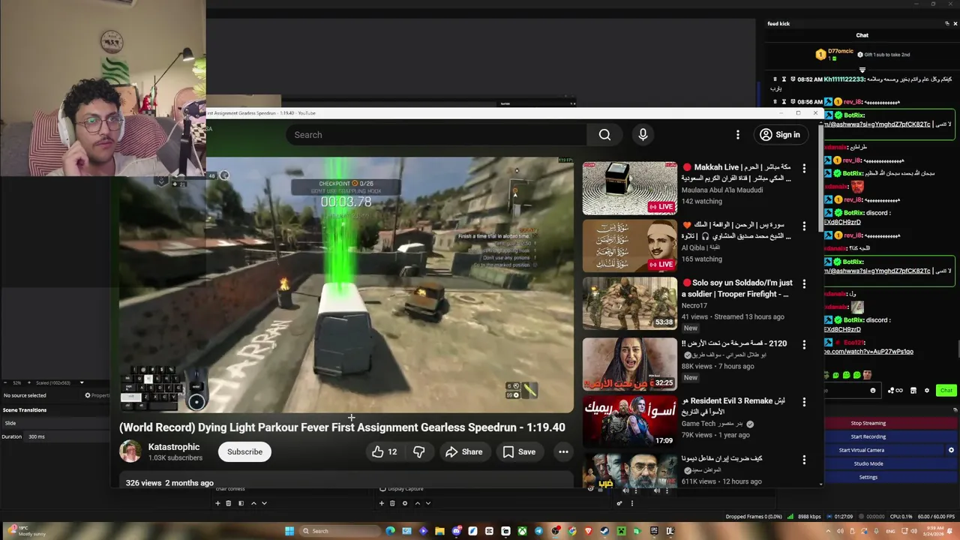Open more actions ellipsis below video

click(x=563, y=451)
